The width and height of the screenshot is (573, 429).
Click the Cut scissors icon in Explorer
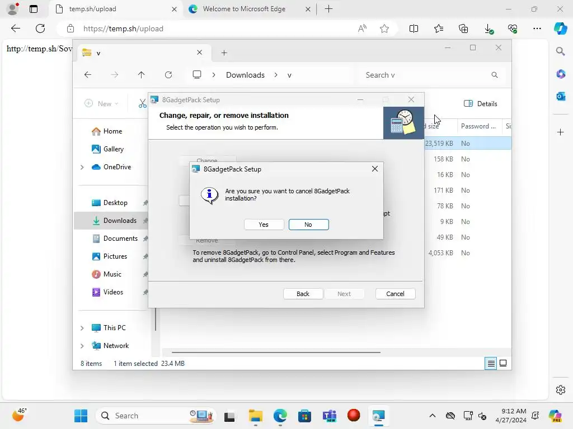pyautogui.click(x=142, y=103)
